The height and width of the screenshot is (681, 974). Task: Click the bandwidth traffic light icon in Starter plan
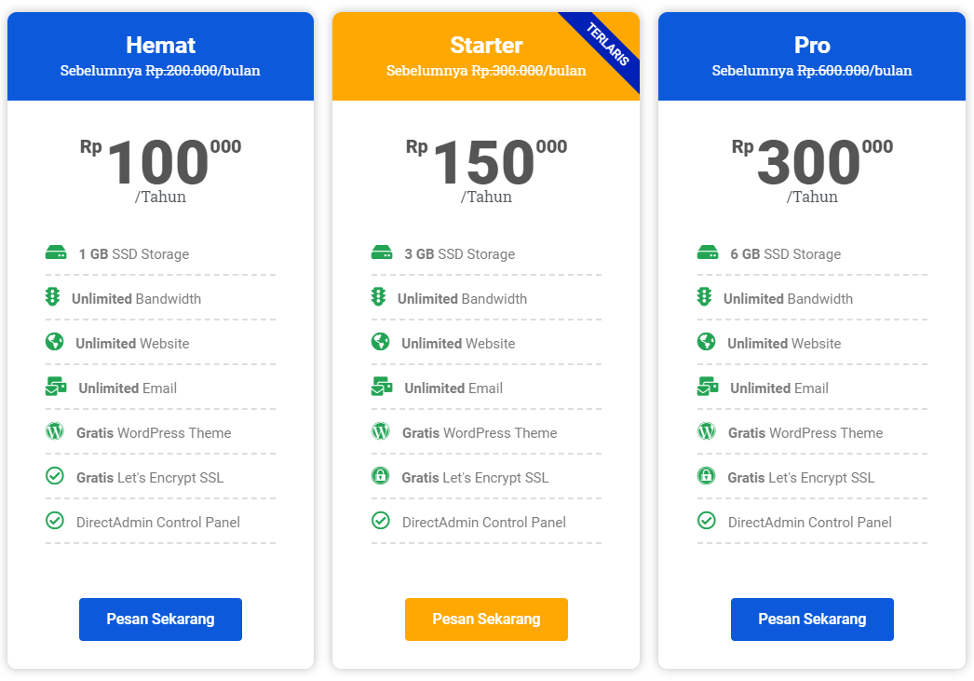pos(378,297)
